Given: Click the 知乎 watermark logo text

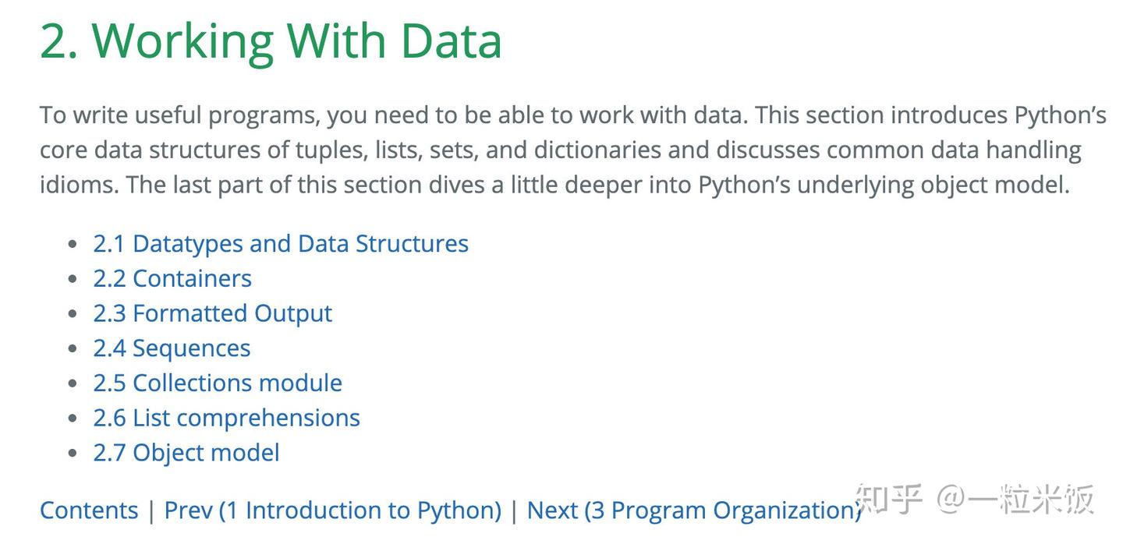Looking at the screenshot, I should click(x=889, y=499).
